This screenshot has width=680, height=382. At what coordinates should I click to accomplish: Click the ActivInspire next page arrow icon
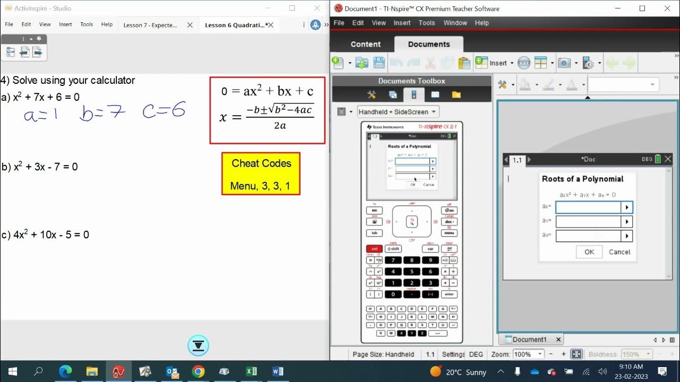pyautogui.click(x=37, y=51)
